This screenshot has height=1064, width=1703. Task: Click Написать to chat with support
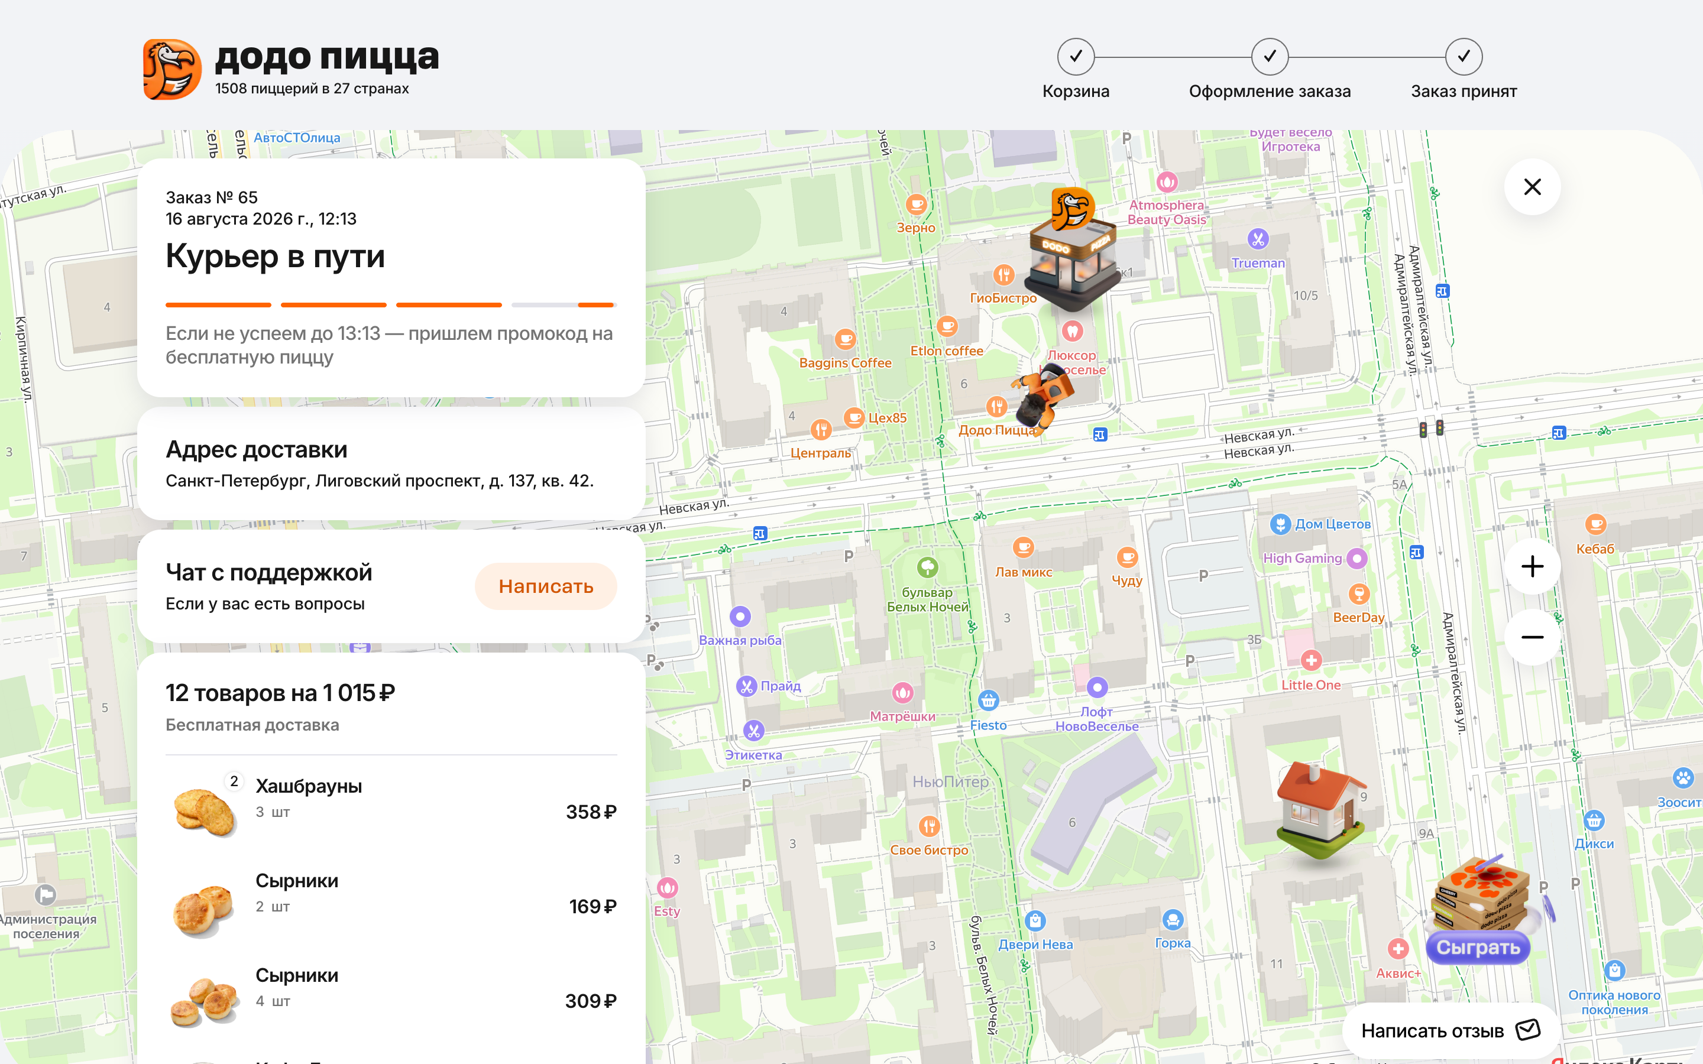tap(545, 585)
